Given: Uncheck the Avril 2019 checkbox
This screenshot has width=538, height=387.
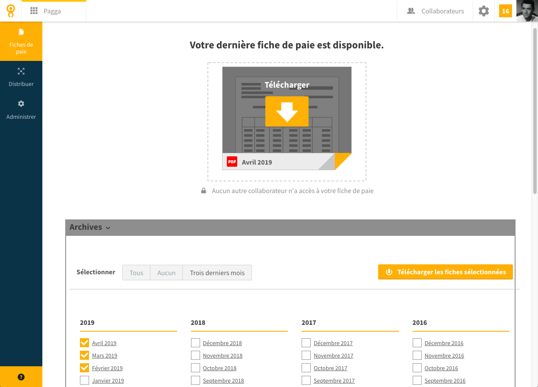Looking at the screenshot, I should (x=85, y=343).
